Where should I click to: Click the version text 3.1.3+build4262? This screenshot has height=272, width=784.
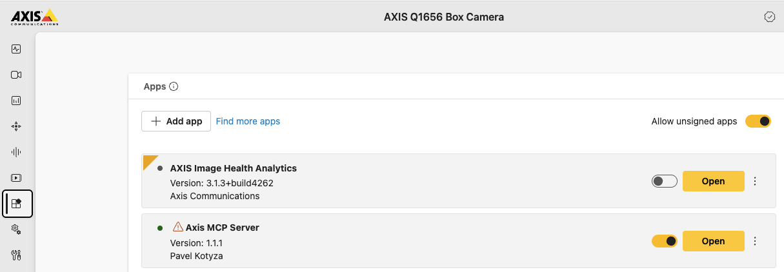(x=222, y=182)
